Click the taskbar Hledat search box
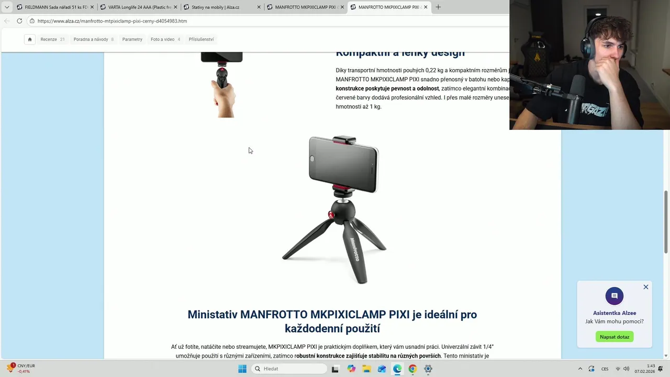 (289, 369)
